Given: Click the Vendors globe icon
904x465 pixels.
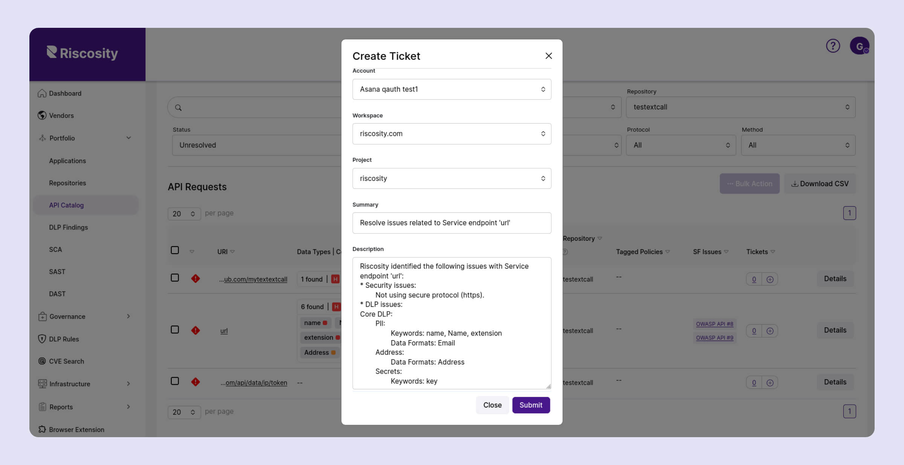Looking at the screenshot, I should pos(42,115).
